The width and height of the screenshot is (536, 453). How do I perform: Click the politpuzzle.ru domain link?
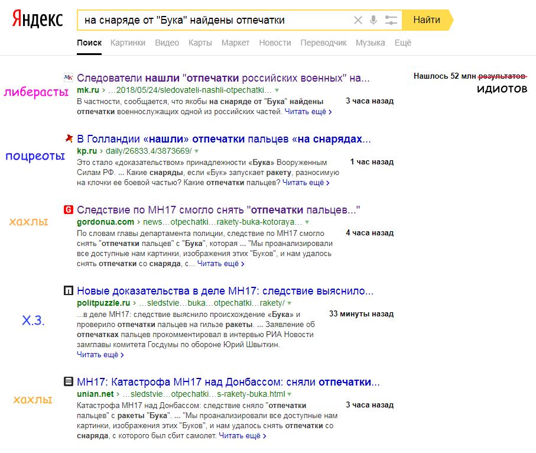(x=103, y=303)
